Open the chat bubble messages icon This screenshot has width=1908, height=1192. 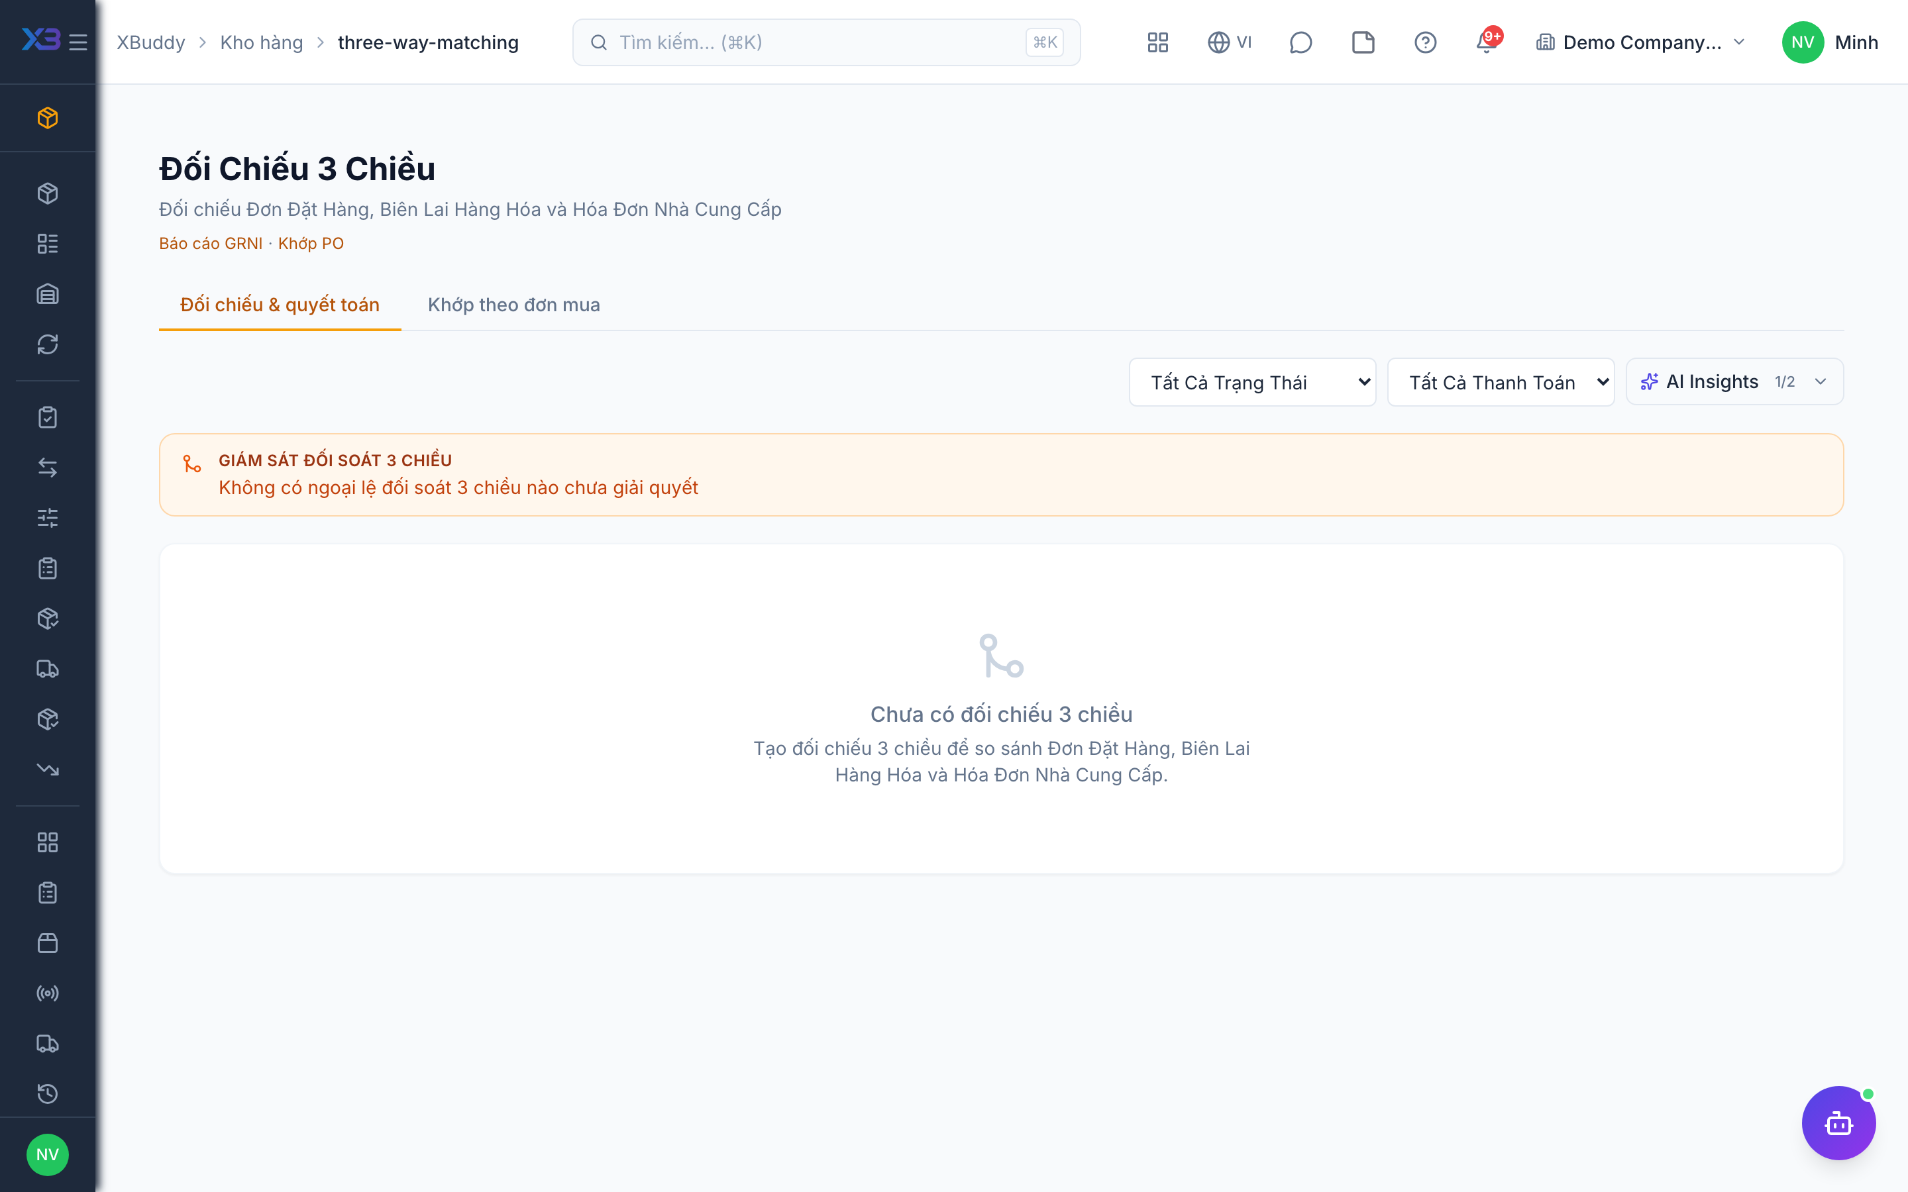(1300, 42)
